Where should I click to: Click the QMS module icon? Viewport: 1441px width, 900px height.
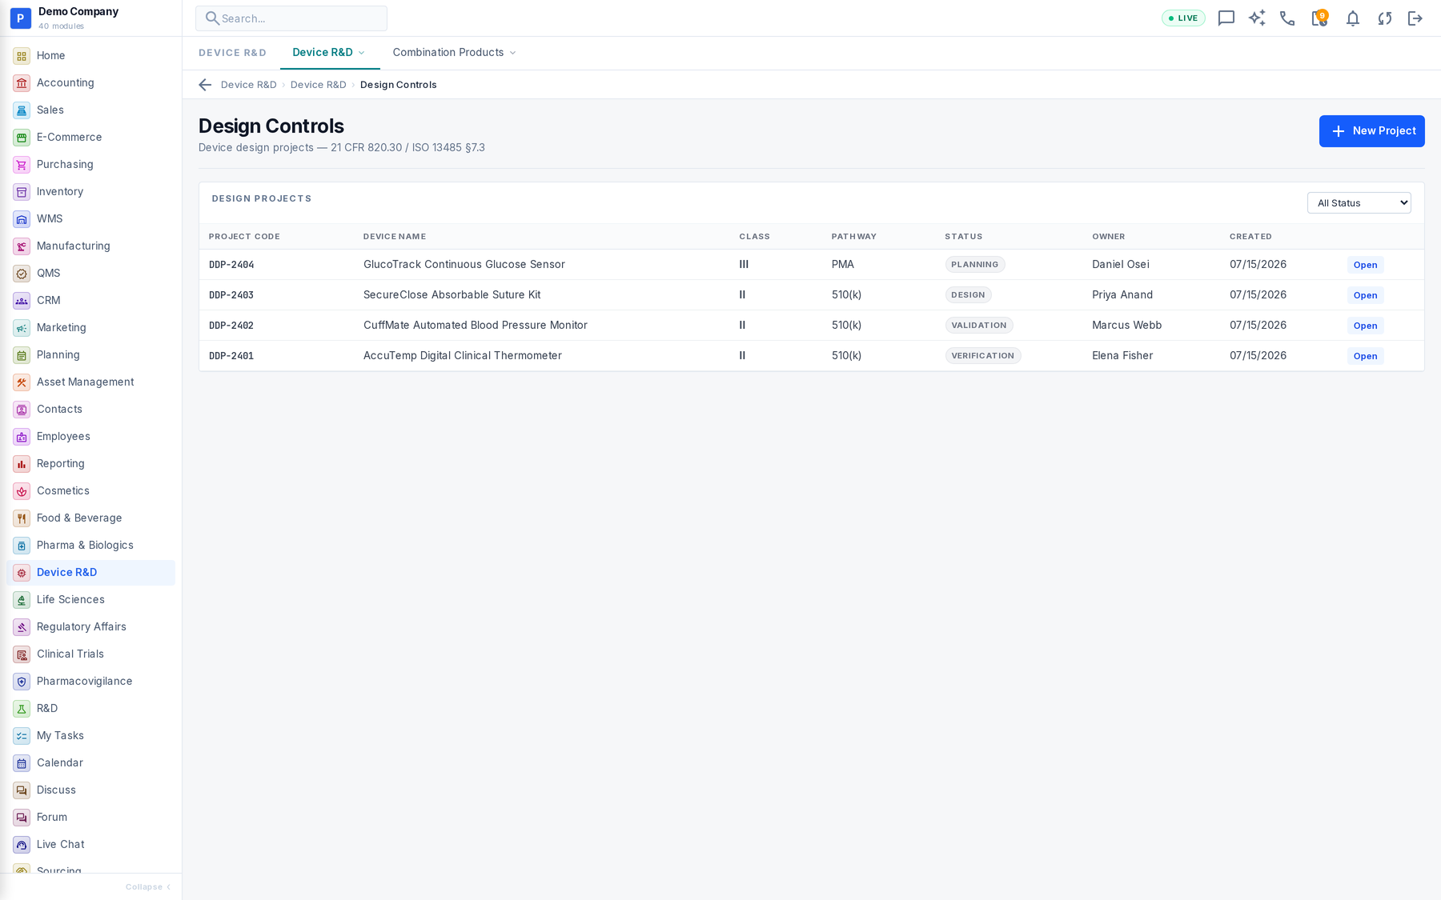(x=22, y=274)
